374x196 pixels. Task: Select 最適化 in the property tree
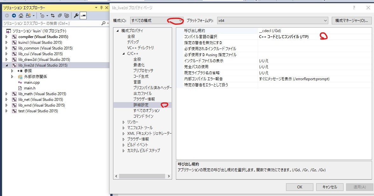pyautogui.click(x=139, y=65)
